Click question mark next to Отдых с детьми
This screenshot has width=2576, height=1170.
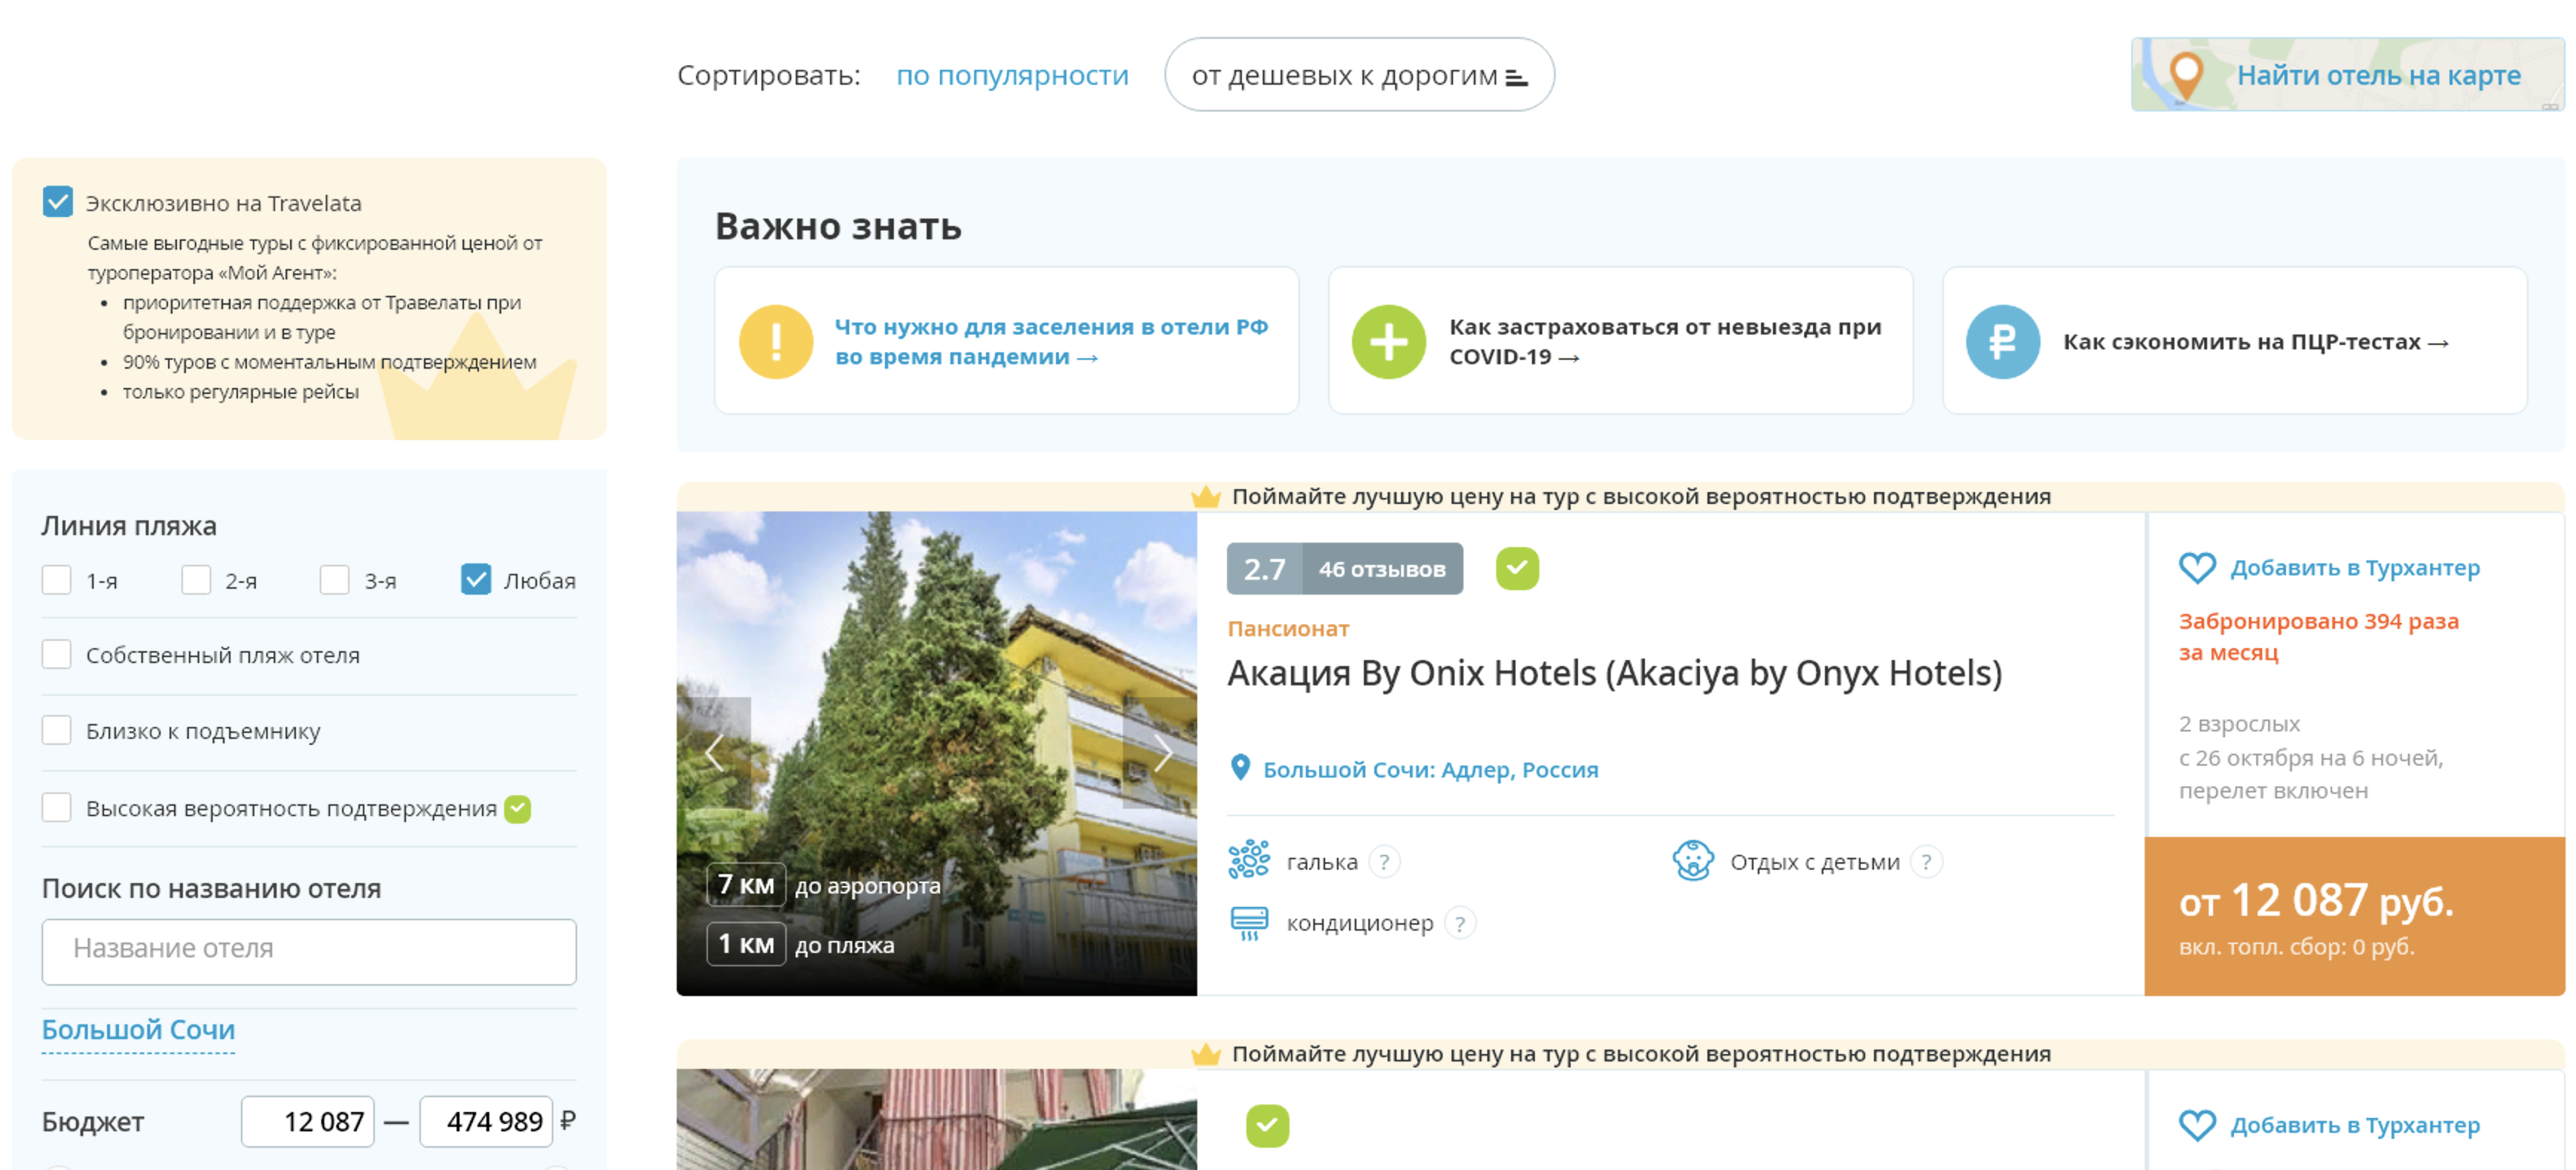click(x=1926, y=862)
